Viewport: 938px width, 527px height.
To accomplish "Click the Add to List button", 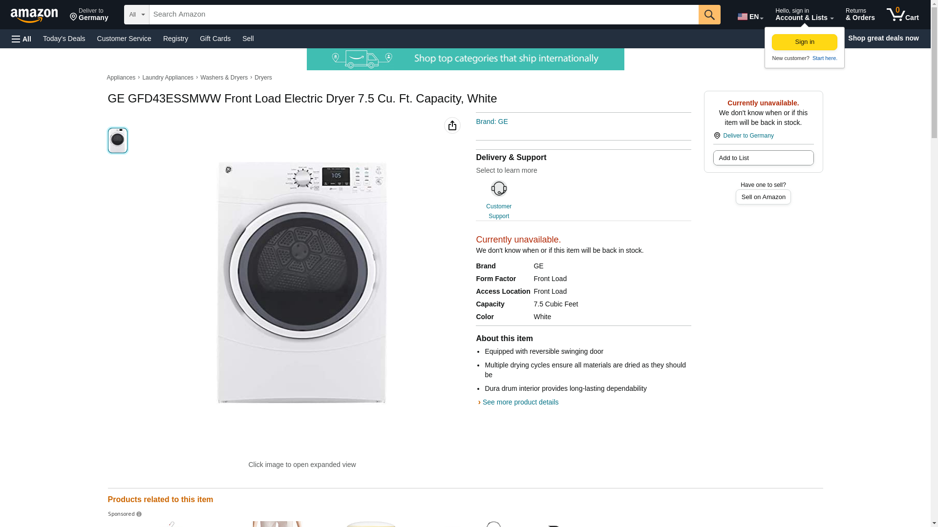I will pyautogui.click(x=763, y=158).
